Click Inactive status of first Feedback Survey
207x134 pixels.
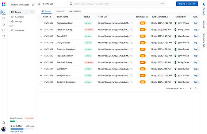click(x=89, y=29)
